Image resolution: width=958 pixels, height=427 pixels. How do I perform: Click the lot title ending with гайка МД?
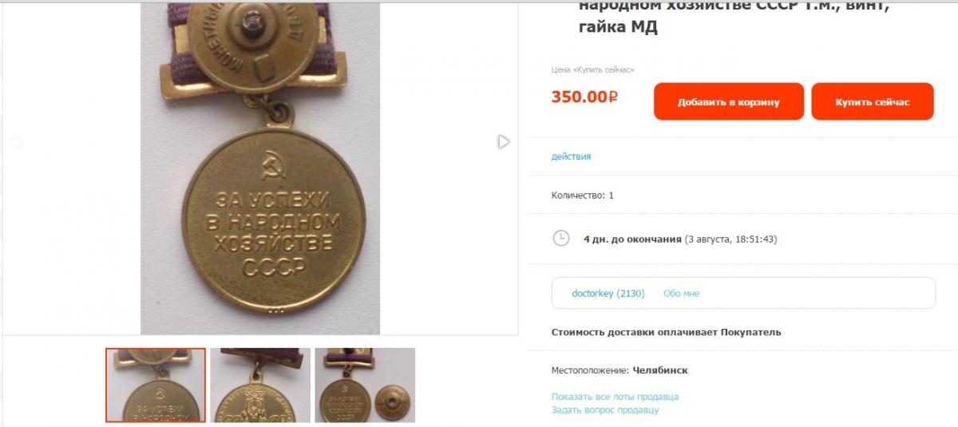tap(734, 16)
